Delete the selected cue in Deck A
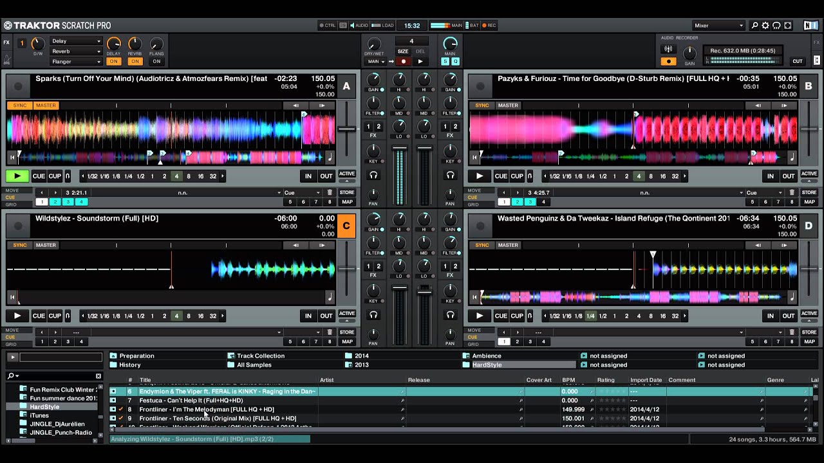This screenshot has width=824, height=463. 330,192
